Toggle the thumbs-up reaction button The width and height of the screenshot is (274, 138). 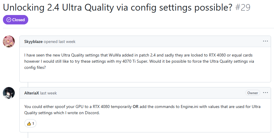(x=31, y=124)
